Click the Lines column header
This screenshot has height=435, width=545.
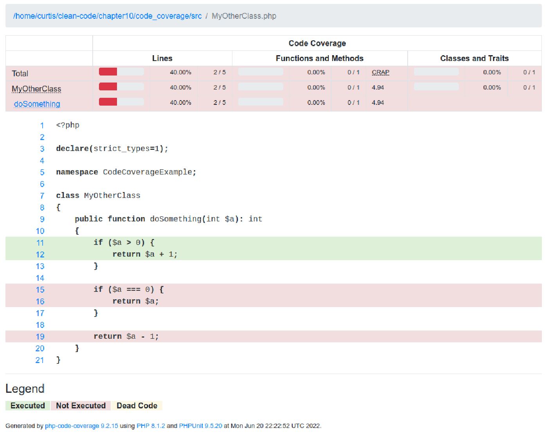(162, 58)
